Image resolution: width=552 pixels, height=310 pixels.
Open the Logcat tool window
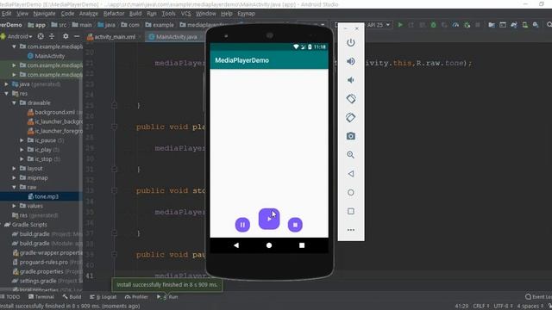103,297
